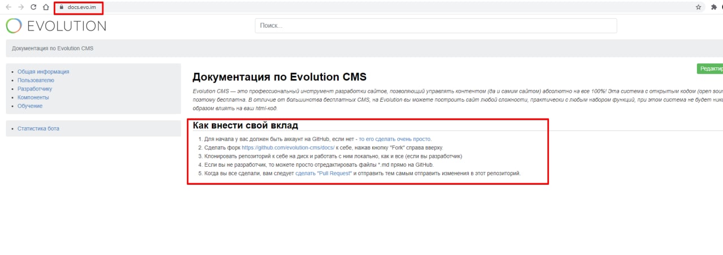The image size is (723, 255).
Task: Go to browser home icon
Action: coord(46,7)
